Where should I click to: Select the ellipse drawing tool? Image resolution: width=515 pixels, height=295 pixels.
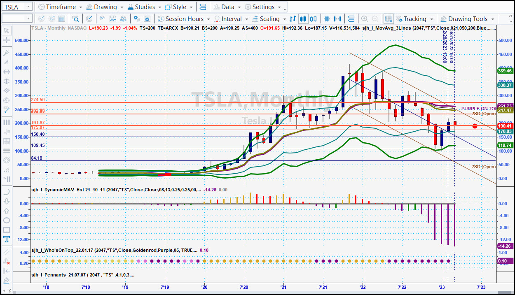click(x=6, y=220)
